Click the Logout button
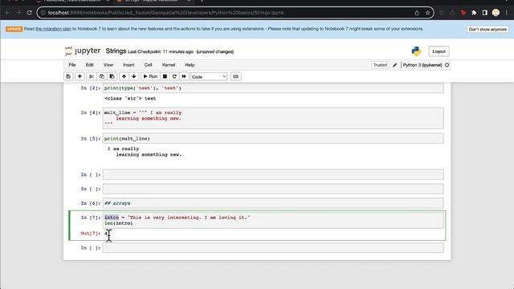 point(439,51)
